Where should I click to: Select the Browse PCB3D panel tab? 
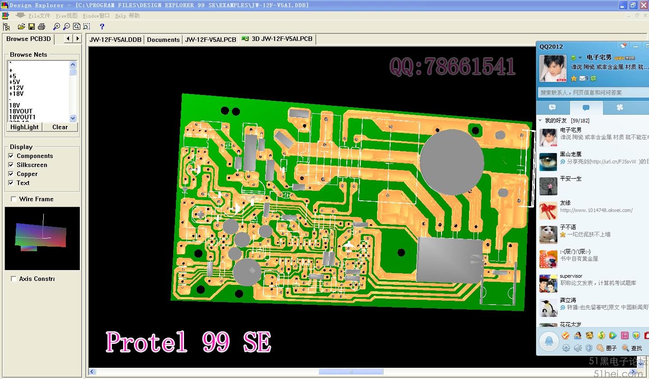click(x=28, y=39)
